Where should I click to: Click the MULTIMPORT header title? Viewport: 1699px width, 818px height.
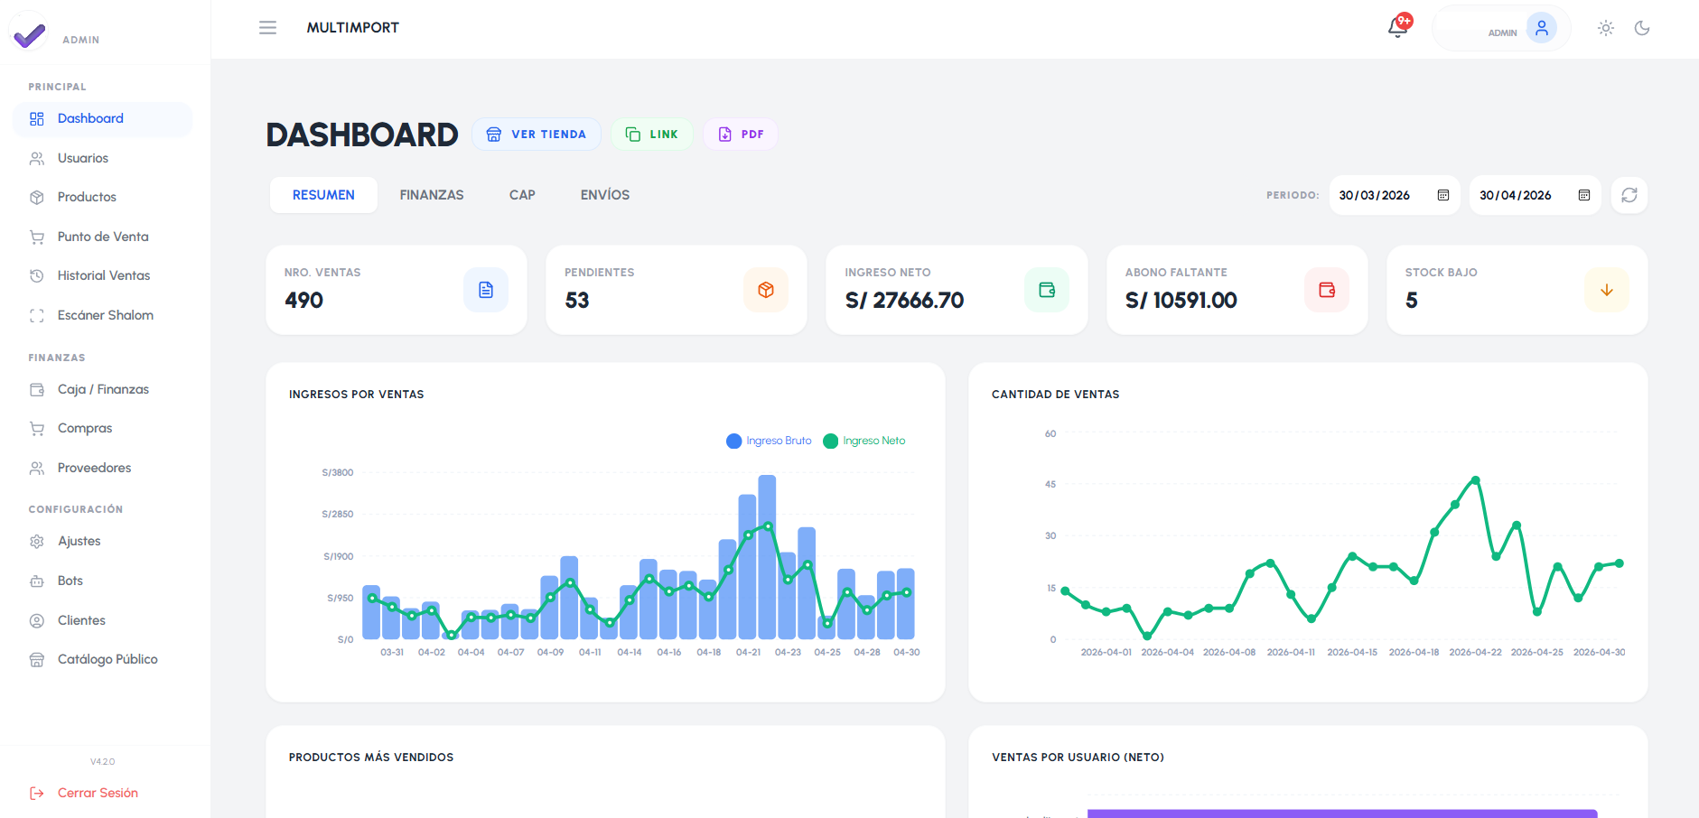coord(353,28)
